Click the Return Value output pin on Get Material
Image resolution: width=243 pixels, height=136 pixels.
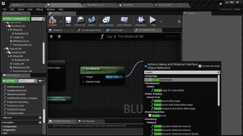coord(121,77)
